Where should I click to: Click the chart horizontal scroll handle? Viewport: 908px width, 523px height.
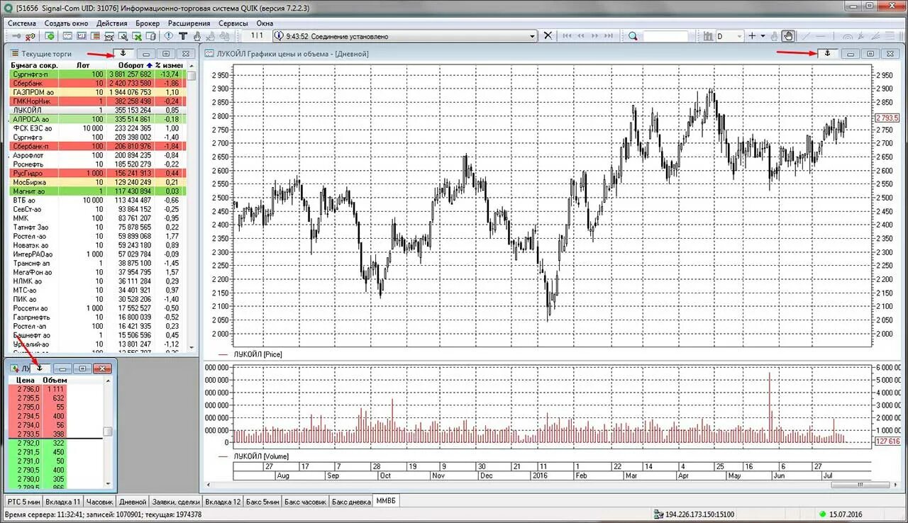[861, 485]
